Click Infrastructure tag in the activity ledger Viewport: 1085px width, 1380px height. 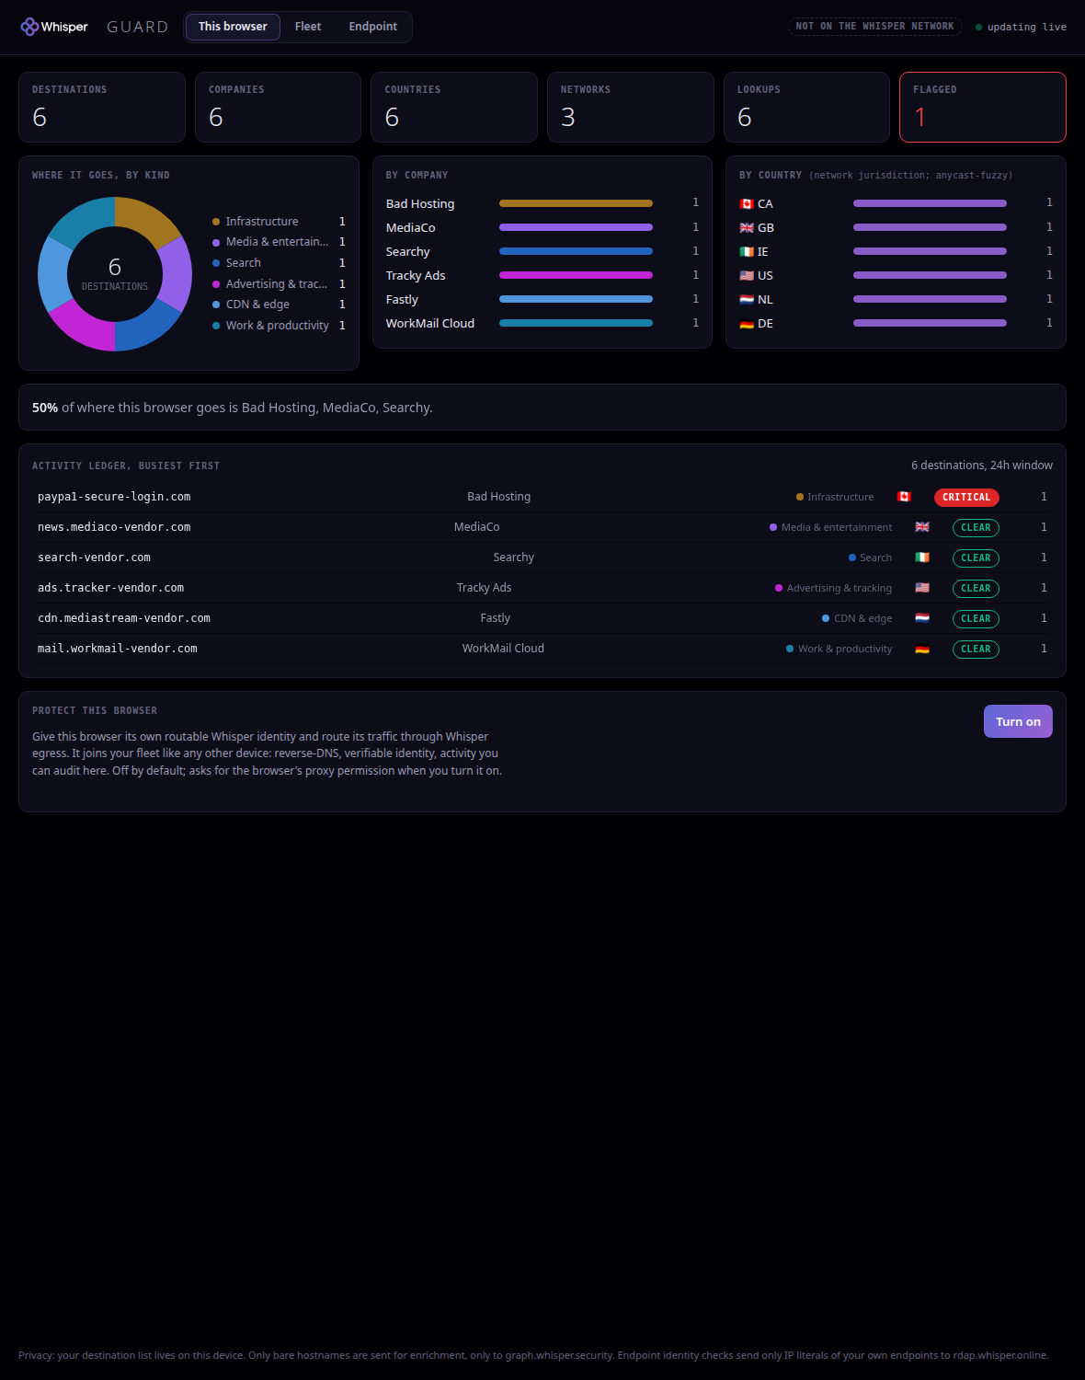(x=835, y=497)
